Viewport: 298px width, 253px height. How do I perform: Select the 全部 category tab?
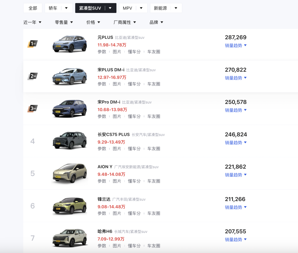coord(33,8)
